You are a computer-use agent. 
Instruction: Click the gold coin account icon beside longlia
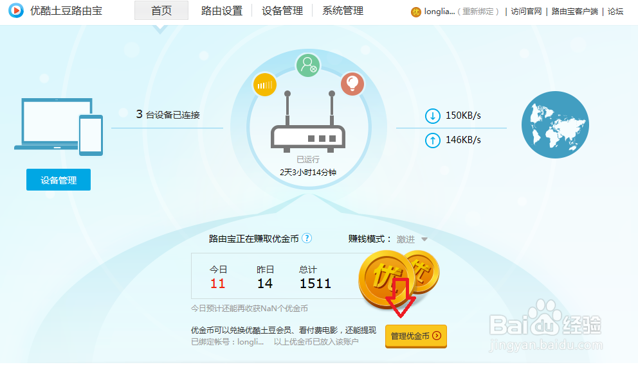[x=416, y=12]
